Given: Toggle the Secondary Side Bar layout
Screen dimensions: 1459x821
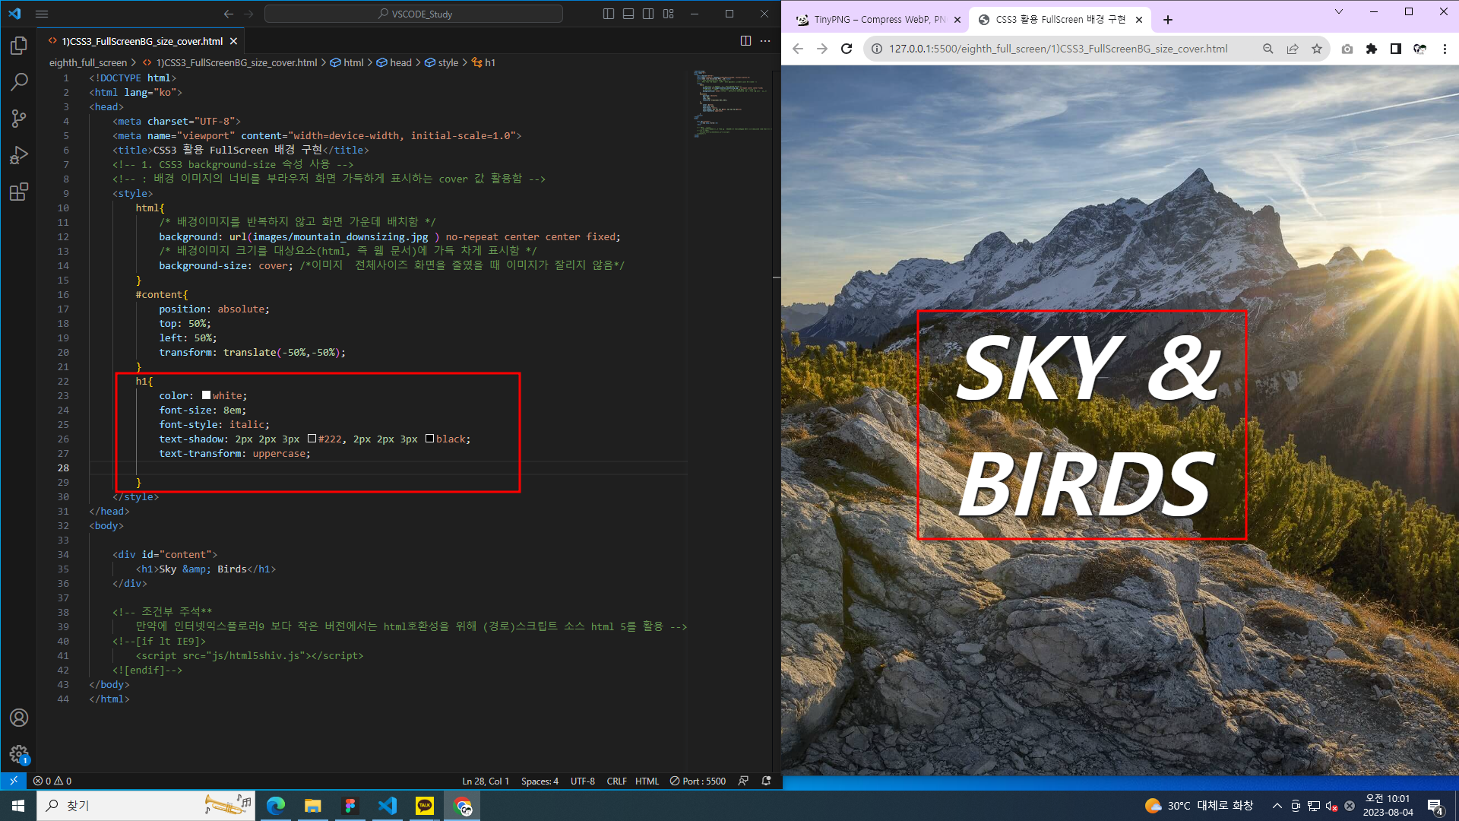Looking at the screenshot, I should (x=648, y=14).
